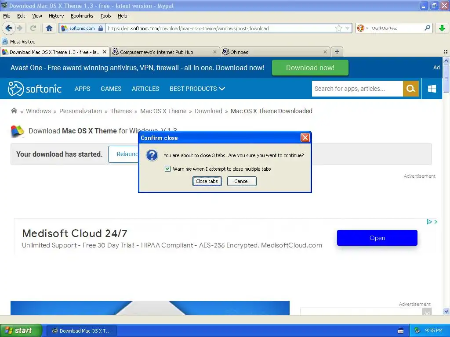
Task: Click the DuckDuckGo search input field
Action: pos(396,29)
